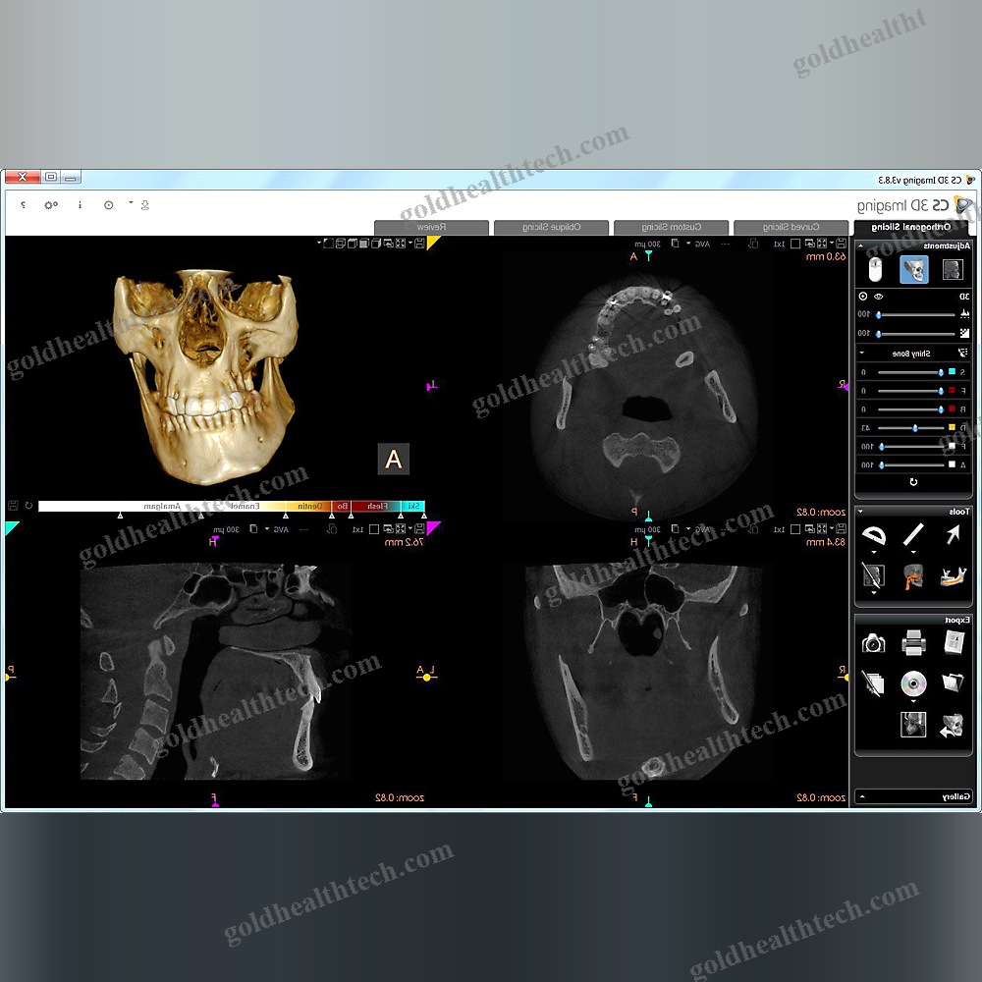Switch to the Curved Slicing tab

coord(791,228)
